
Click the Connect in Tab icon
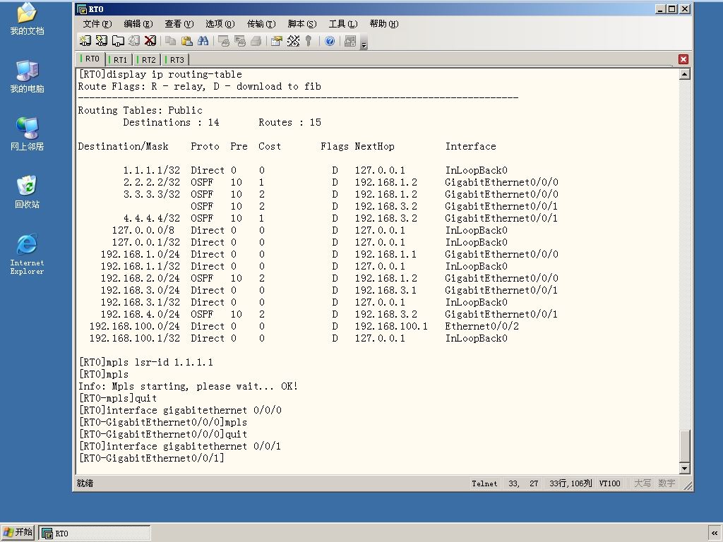(118, 41)
